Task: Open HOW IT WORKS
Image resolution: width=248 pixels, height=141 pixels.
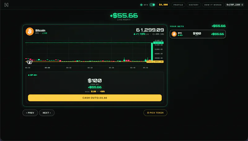Action: pyautogui.click(x=213, y=5)
